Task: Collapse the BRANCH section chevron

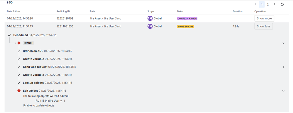Action: 283,43
